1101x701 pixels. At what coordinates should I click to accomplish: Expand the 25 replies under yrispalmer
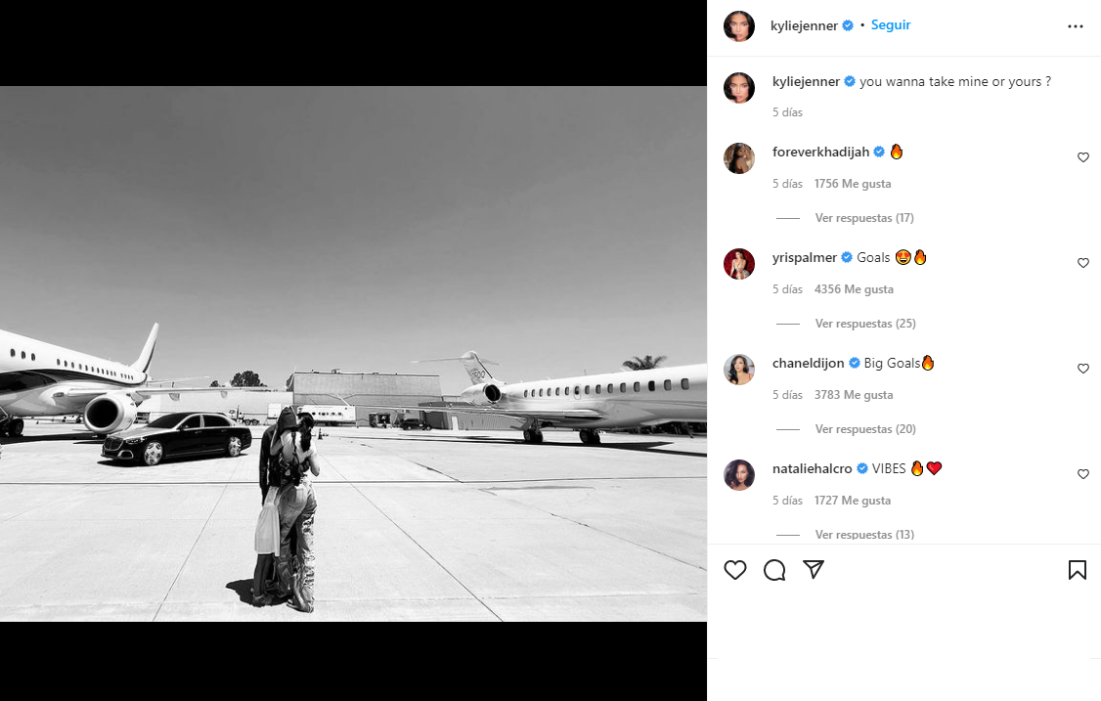coord(863,324)
